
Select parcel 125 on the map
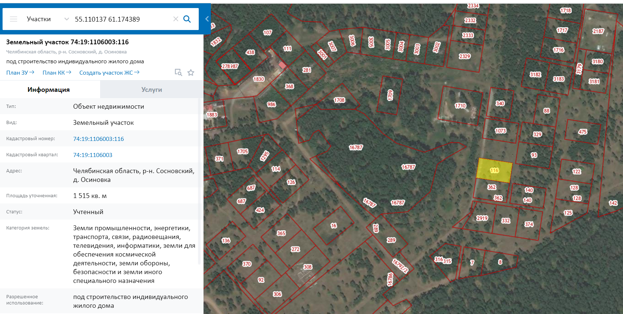pos(568,213)
